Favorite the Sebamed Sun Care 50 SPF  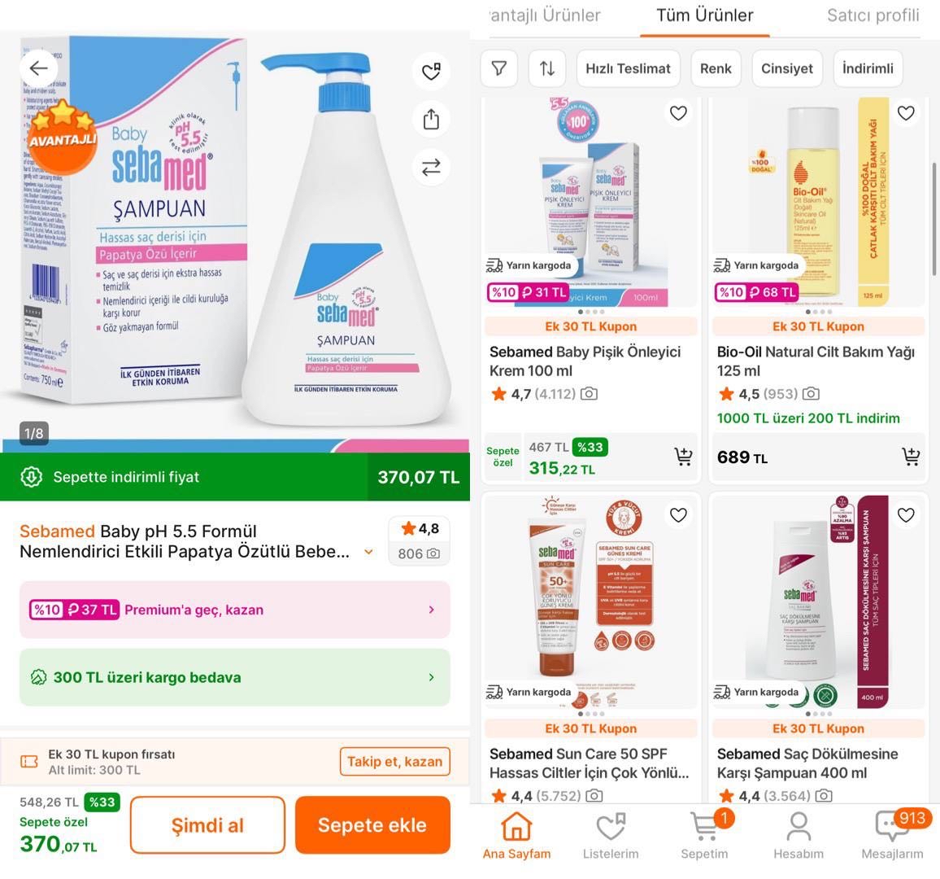pyautogui.click(x=678, y=515)
